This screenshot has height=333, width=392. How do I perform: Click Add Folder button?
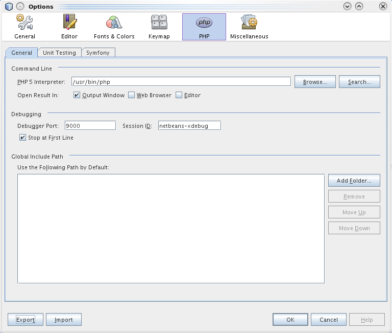(354, 181)
